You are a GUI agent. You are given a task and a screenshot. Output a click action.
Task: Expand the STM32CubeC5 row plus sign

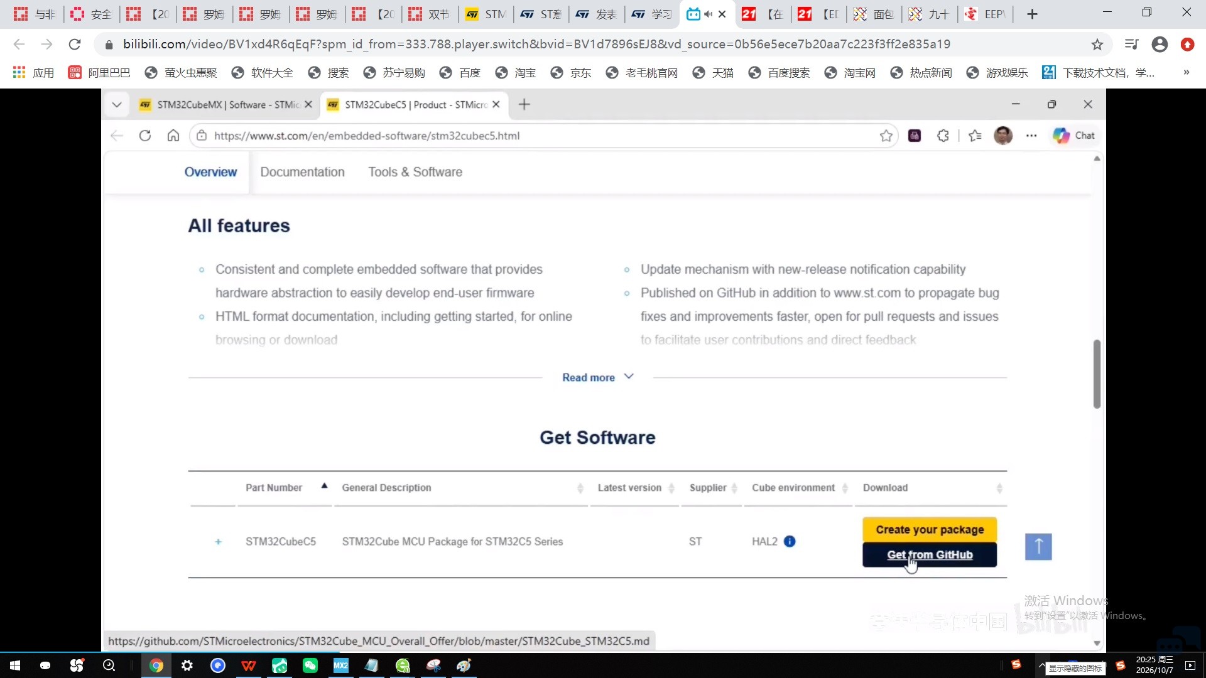[218, 542]
